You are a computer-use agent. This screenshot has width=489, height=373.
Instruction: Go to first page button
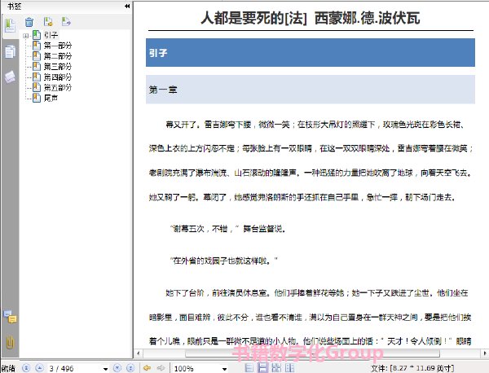coord(26,368)
